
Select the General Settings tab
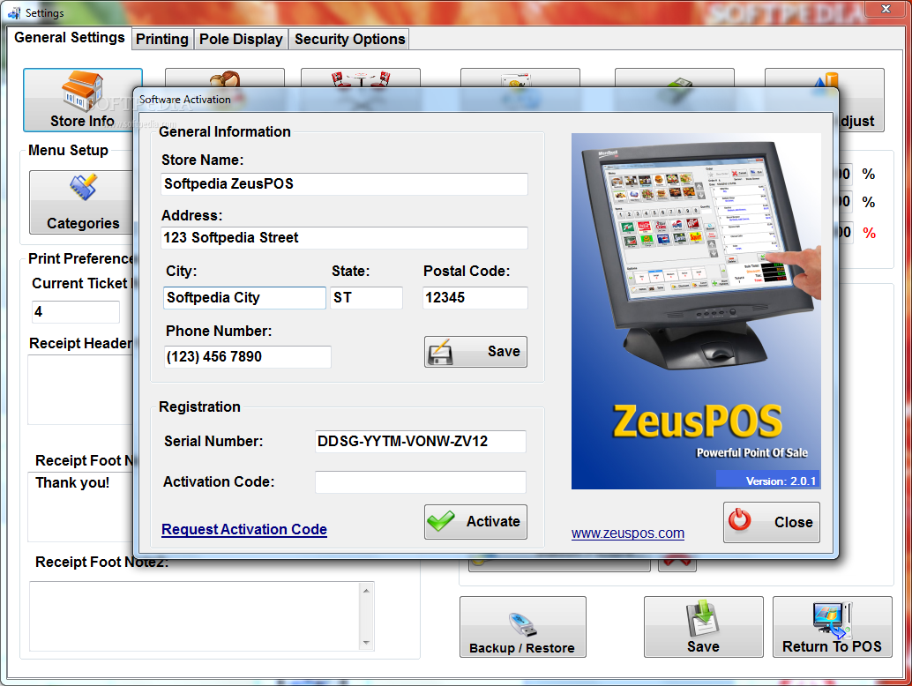[69, 37]
